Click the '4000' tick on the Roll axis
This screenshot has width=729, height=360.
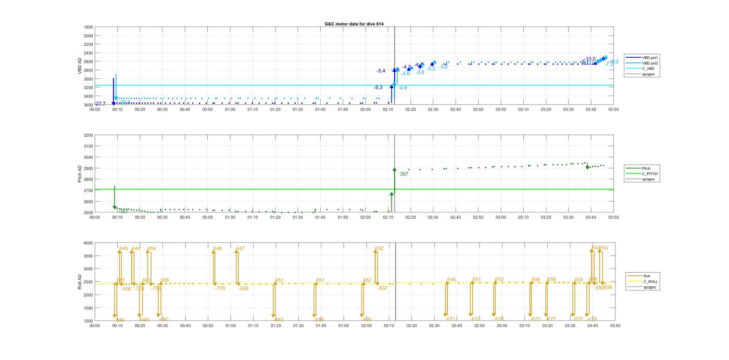89,243
